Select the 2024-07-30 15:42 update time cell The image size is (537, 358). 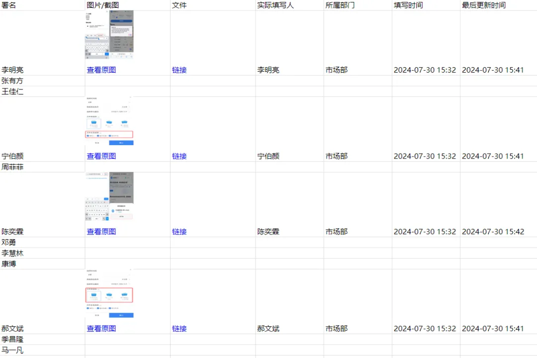(493, 232)
